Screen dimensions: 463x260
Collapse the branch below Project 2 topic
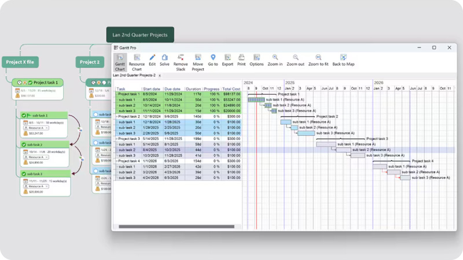point(80,75)
